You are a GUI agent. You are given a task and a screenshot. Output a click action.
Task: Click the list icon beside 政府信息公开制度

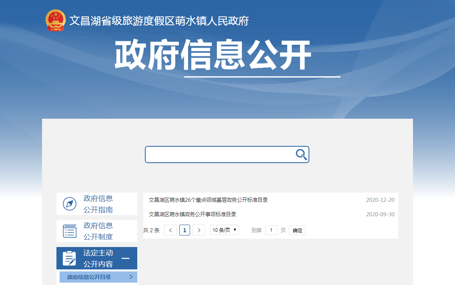(x=70, y=231)
